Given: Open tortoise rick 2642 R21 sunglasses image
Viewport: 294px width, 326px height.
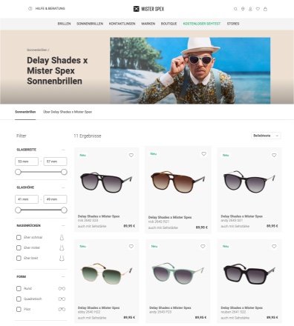Looking at the screenshot, I should [177, 182].
